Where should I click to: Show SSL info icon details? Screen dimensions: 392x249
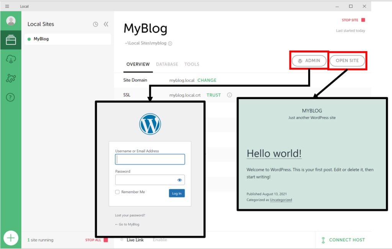coord(230,95)
